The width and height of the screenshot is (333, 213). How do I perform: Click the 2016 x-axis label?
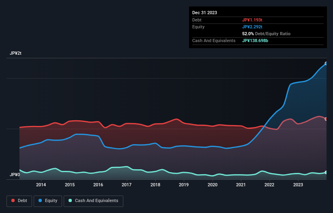(x=98, y=185)
